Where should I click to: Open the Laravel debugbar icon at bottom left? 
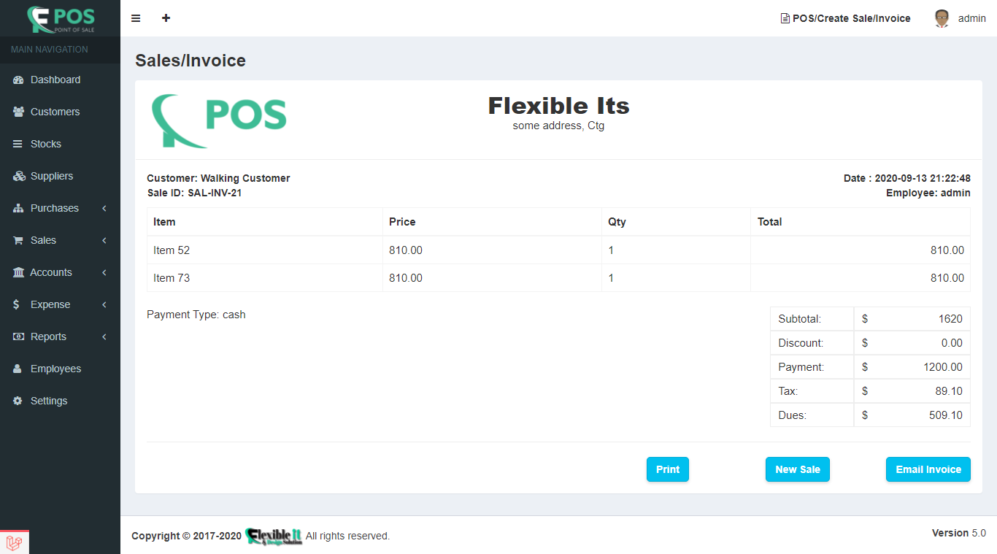pyautogui.click(x=13, y=542)
